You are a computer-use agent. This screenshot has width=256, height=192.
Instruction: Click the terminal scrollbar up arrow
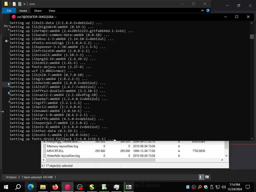click(252, 23)
